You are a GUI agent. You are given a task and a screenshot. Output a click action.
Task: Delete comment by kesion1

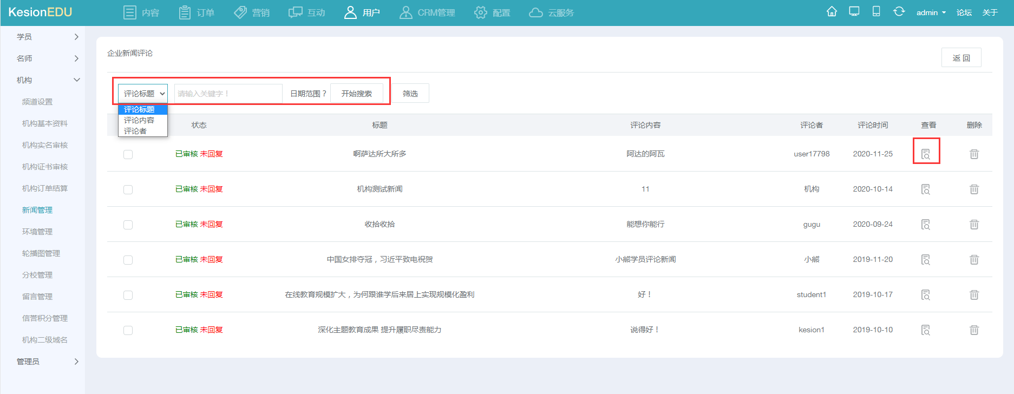pyautogui.click(x=974, y=330)
